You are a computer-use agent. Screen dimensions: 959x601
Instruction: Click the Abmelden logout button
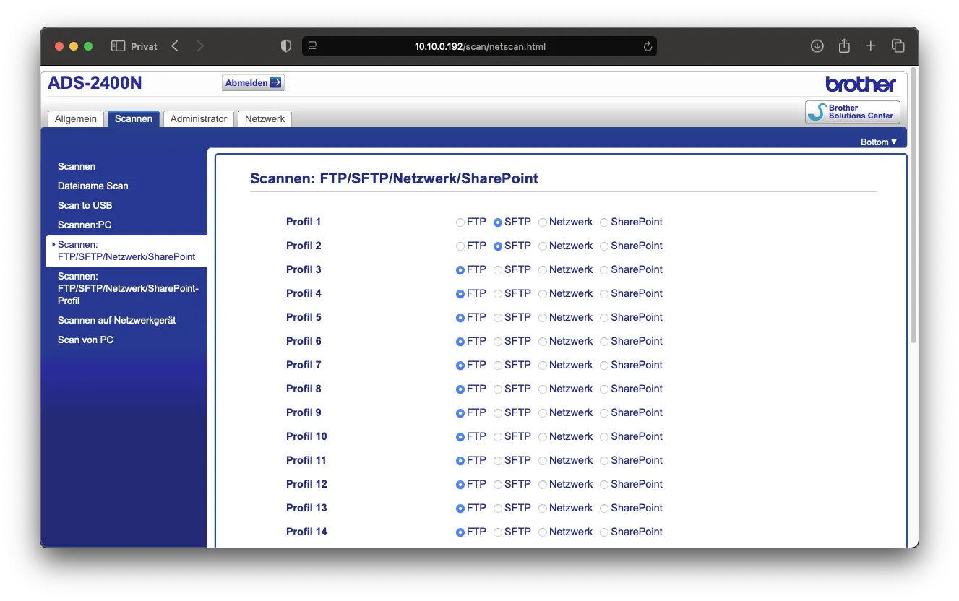(x=253, y=83)
